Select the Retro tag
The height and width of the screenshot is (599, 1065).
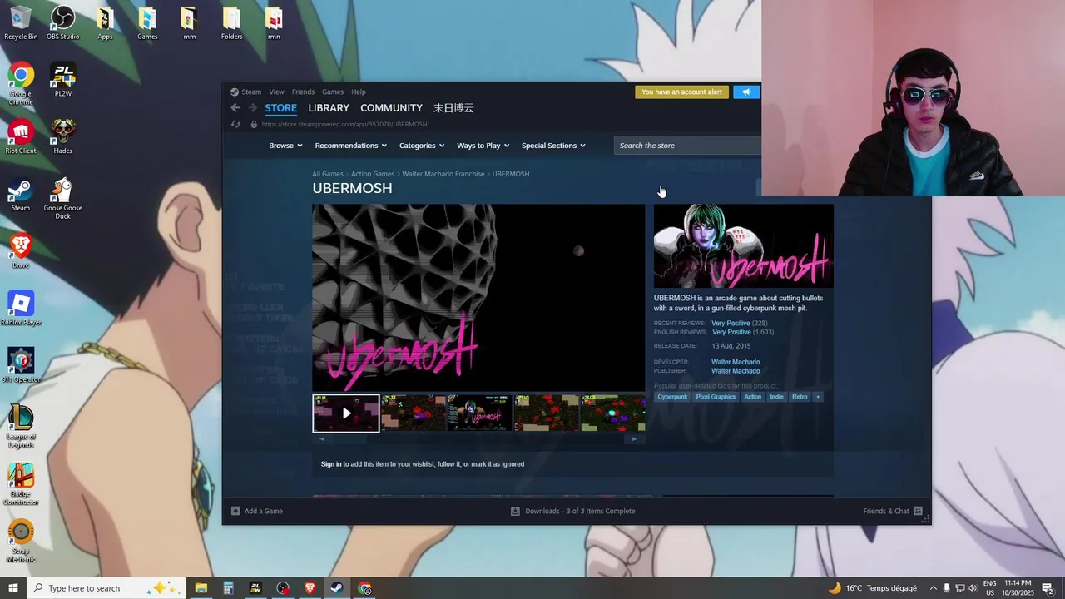(800, 397)
